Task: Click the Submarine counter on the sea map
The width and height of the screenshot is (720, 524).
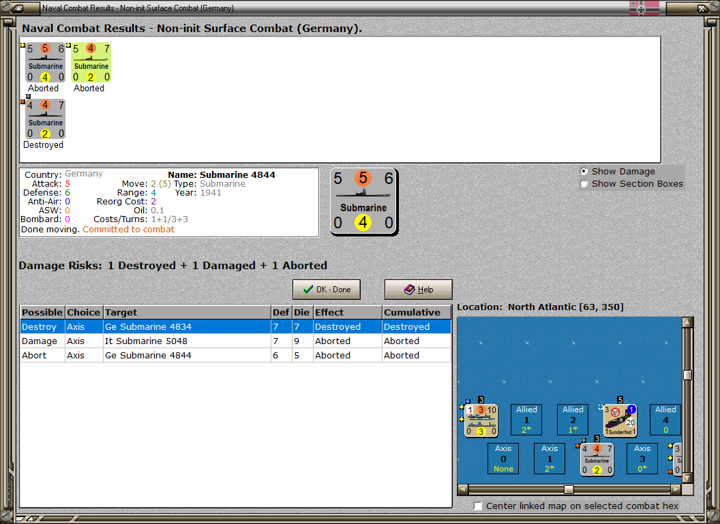Action: pyautogui.click(x=597, y=459)
